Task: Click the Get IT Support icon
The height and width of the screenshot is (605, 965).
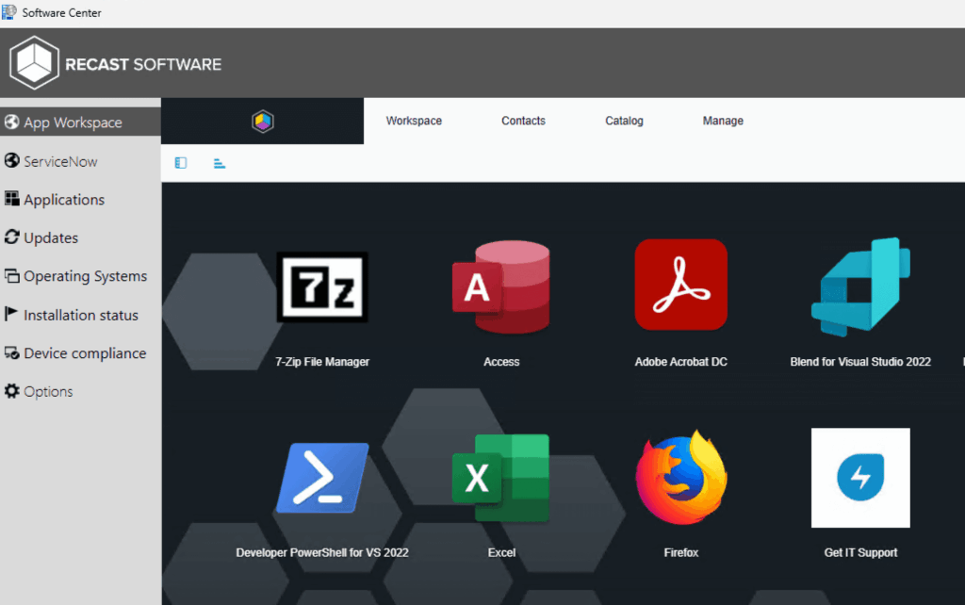Action: [859, 478]
